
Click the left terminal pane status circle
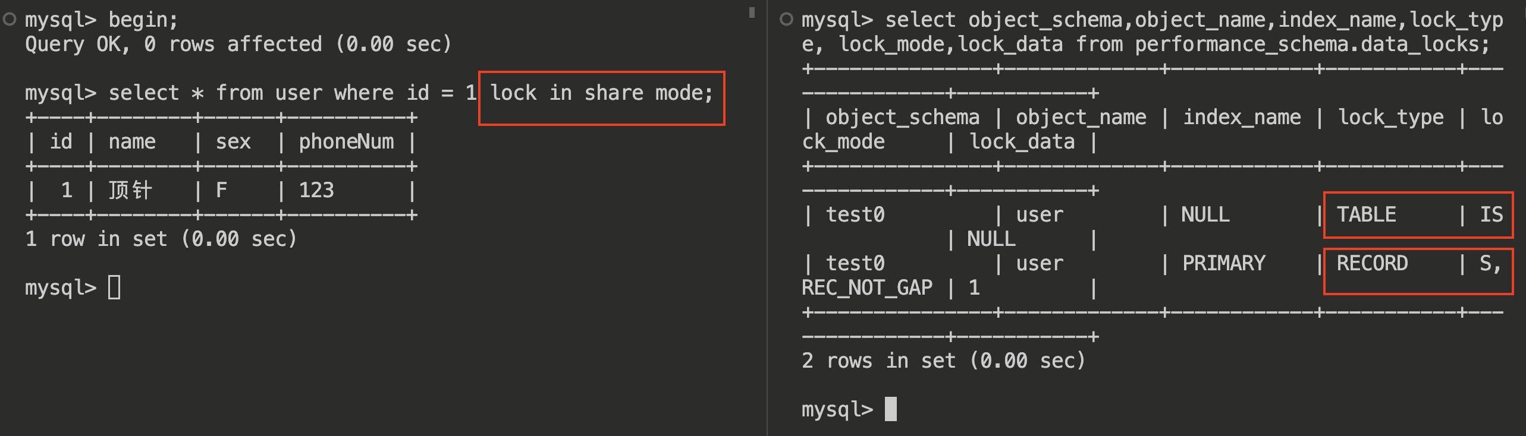click(x=10, y=20)
